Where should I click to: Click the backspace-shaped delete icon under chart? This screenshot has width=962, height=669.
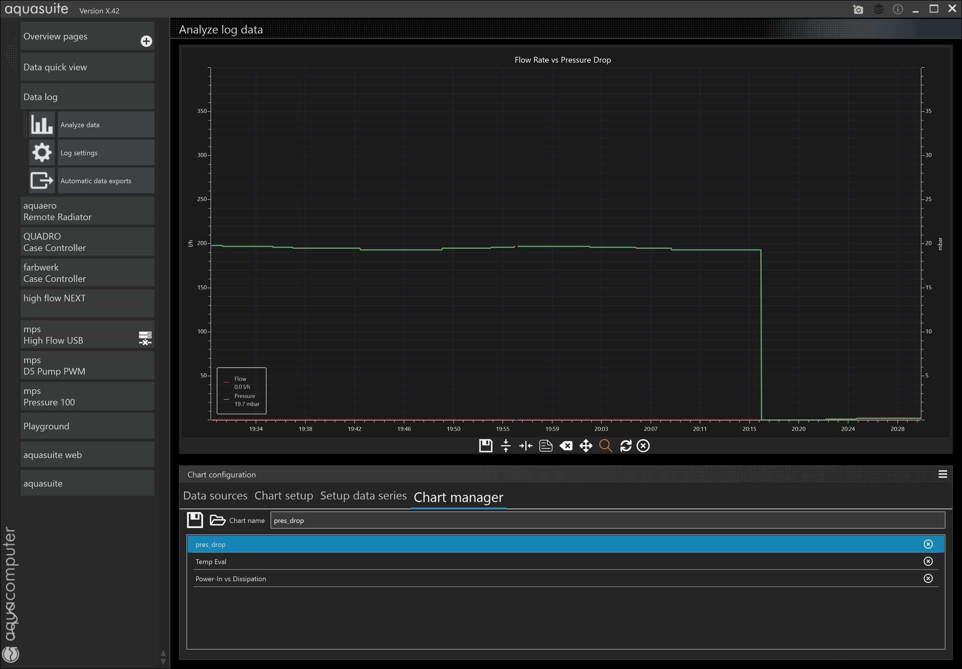pos(565,446)
